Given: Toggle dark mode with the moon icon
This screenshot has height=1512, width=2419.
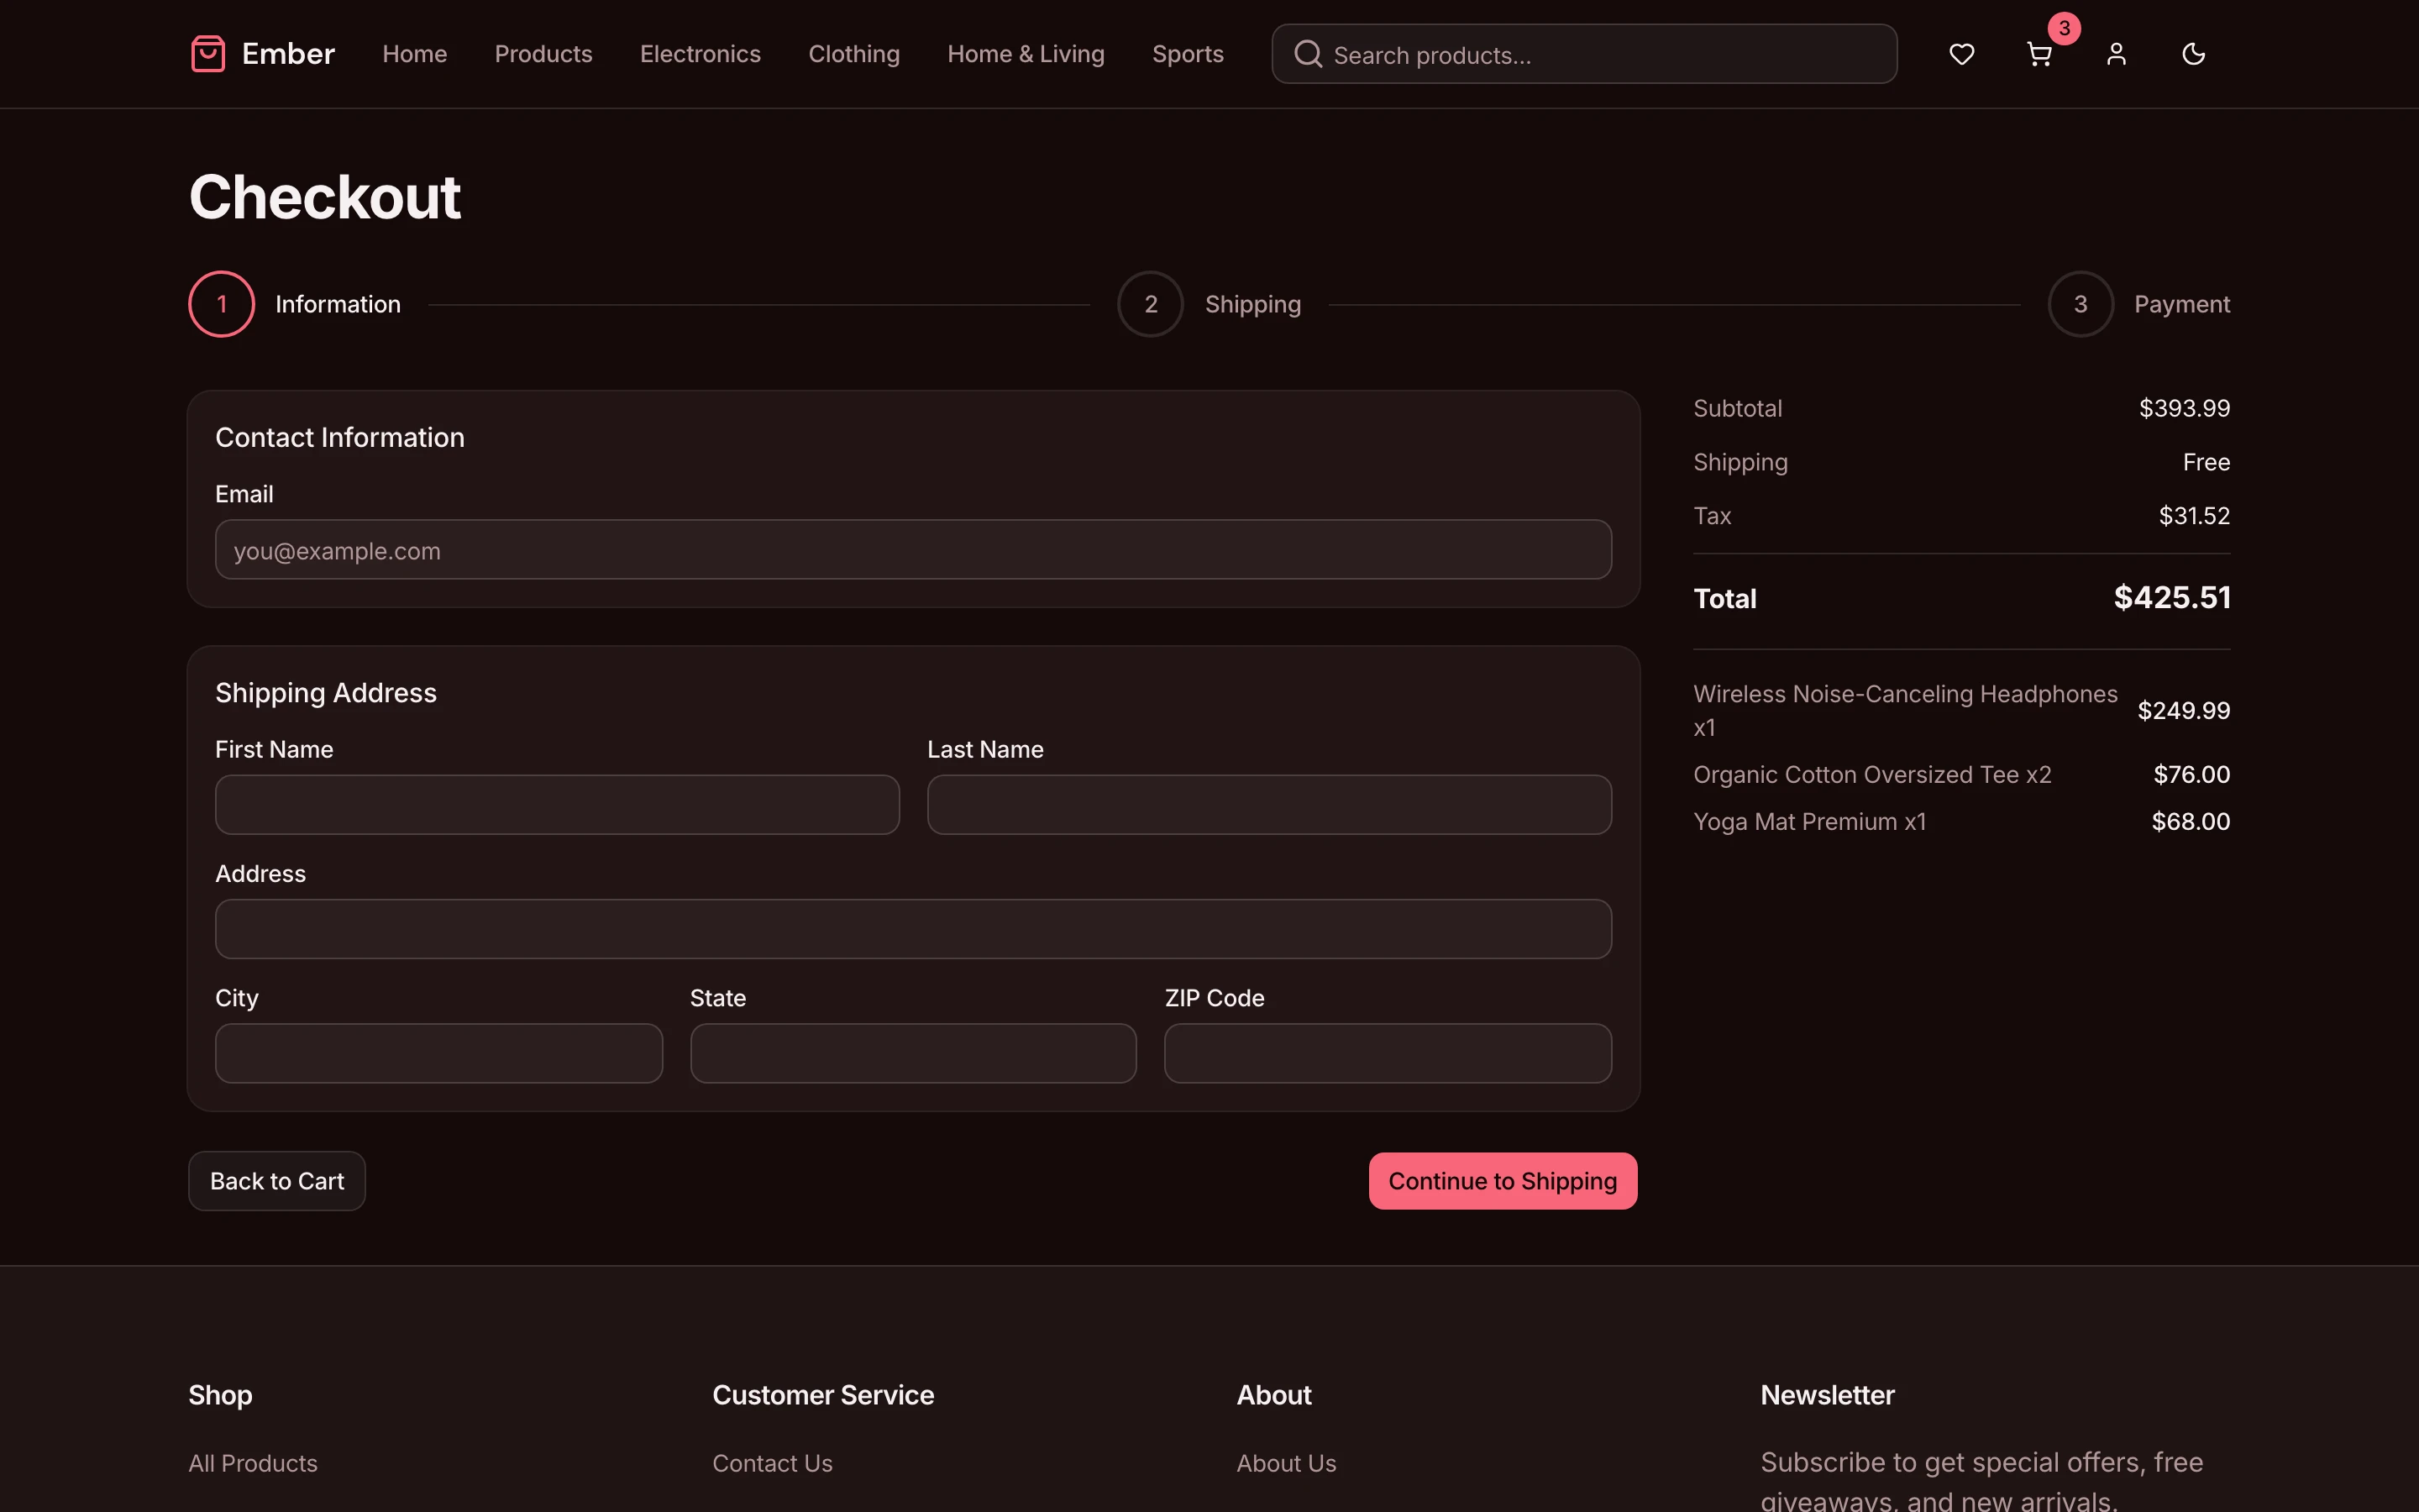Looking at the screenshot, I should (2193, 54).
